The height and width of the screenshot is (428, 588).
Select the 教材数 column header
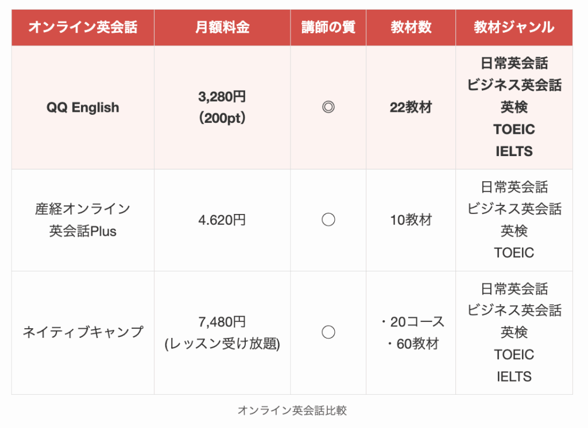point(411,28)
